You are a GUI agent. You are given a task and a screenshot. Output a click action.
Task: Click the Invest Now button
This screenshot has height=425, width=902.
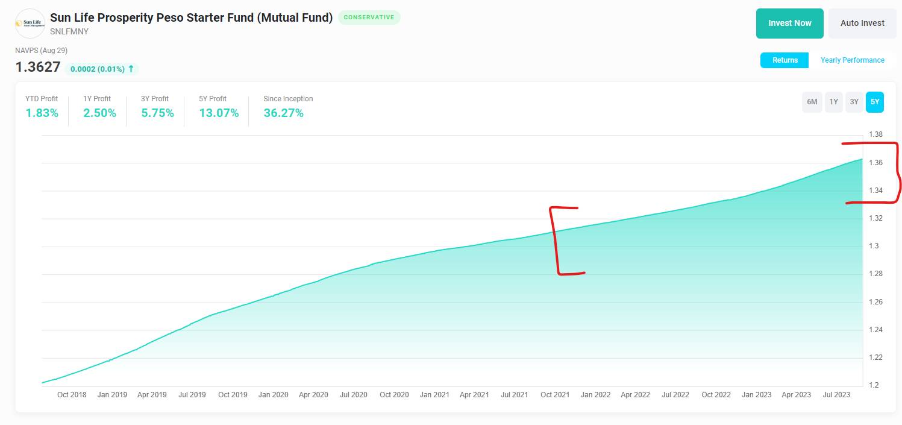(789, 23)
